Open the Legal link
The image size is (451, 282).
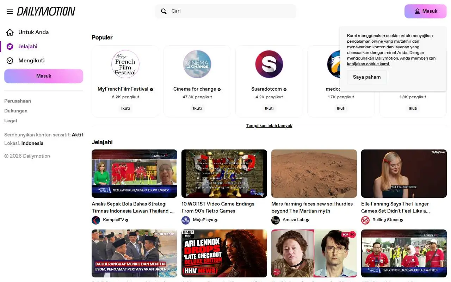11,121
